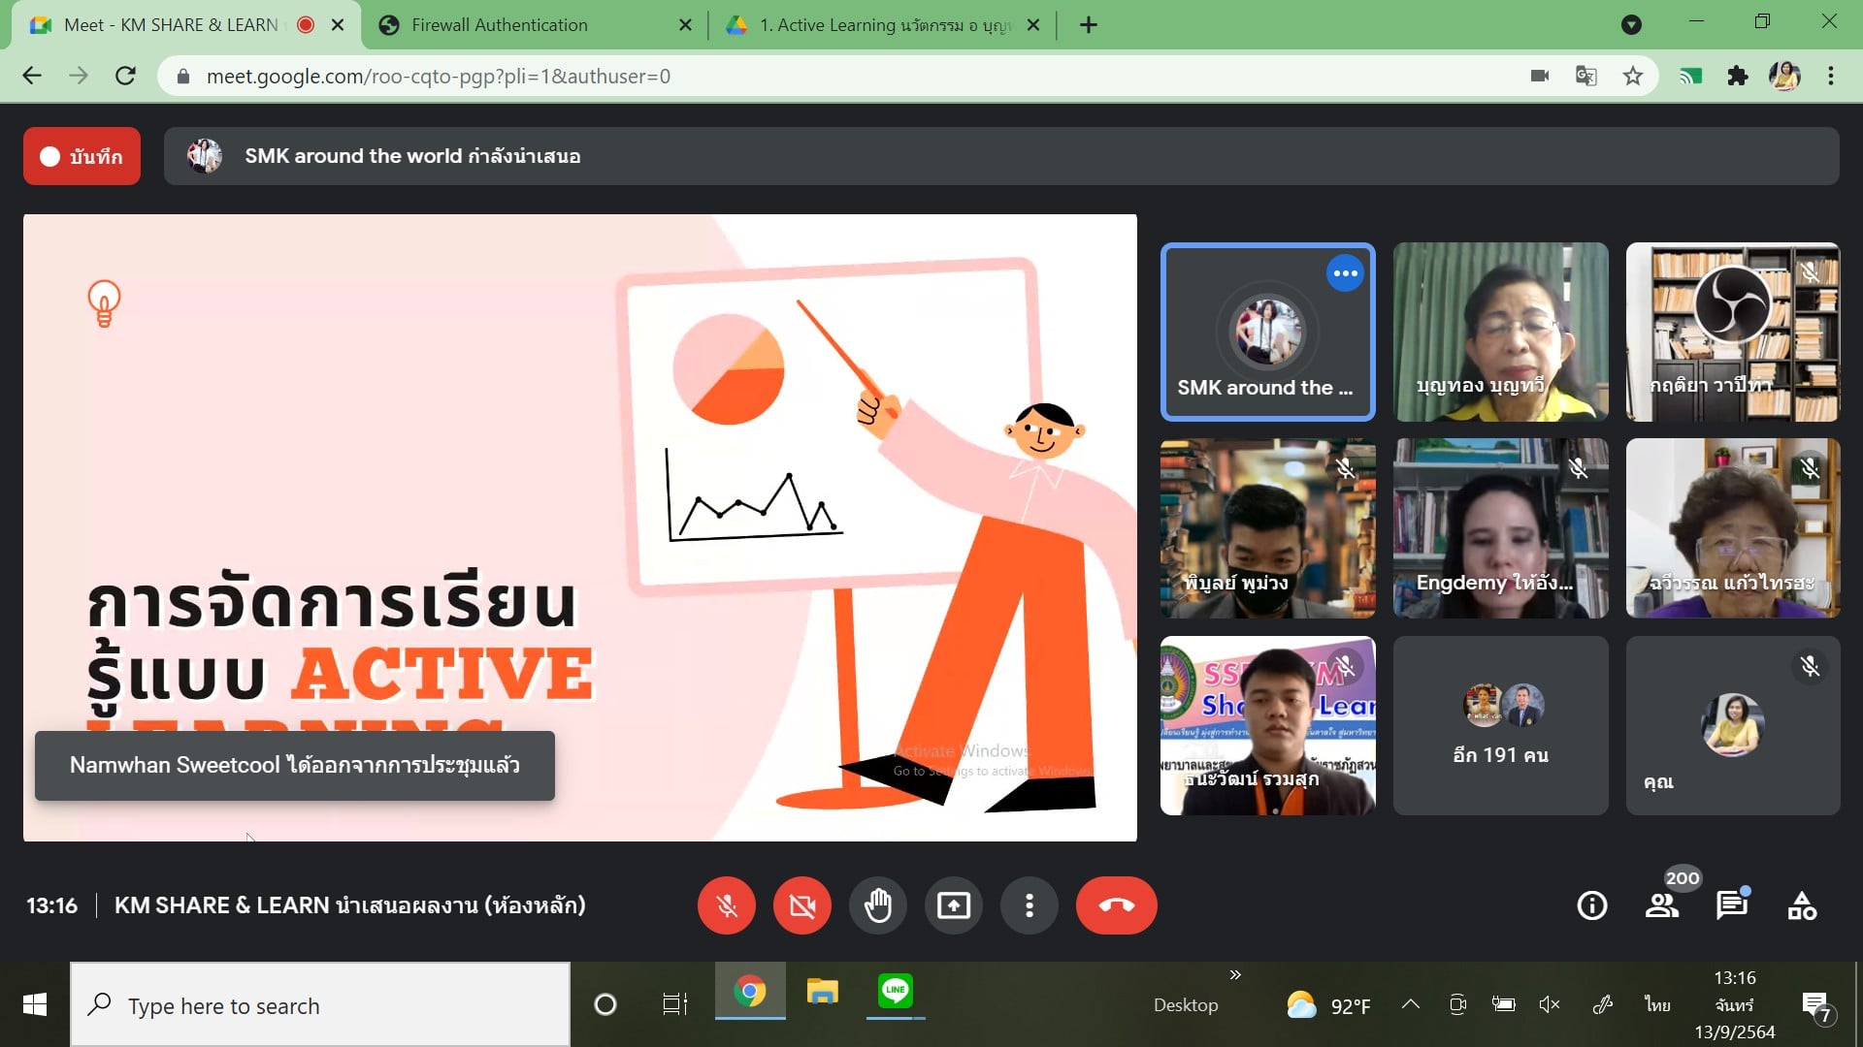Toggle system volume mute icon in tray
Image resolution: width=1863 pixels, height=1047 pixels.
pyautogui.click(x=1550, y=1004)
